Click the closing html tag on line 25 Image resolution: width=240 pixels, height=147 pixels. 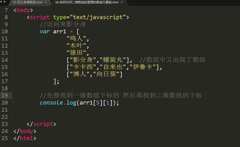tap(25, 138)
